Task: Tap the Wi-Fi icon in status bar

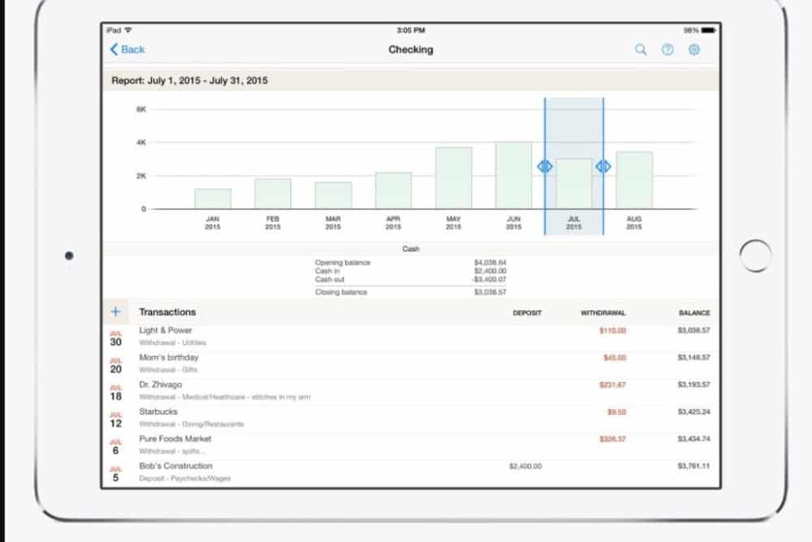Action: [x=128, y=30]
